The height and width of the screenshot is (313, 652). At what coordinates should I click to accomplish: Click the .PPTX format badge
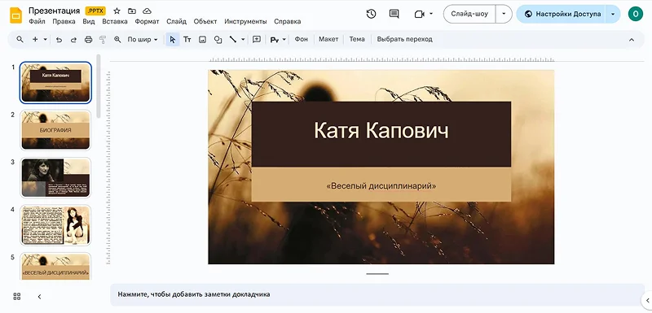click(x=95, y=11)
